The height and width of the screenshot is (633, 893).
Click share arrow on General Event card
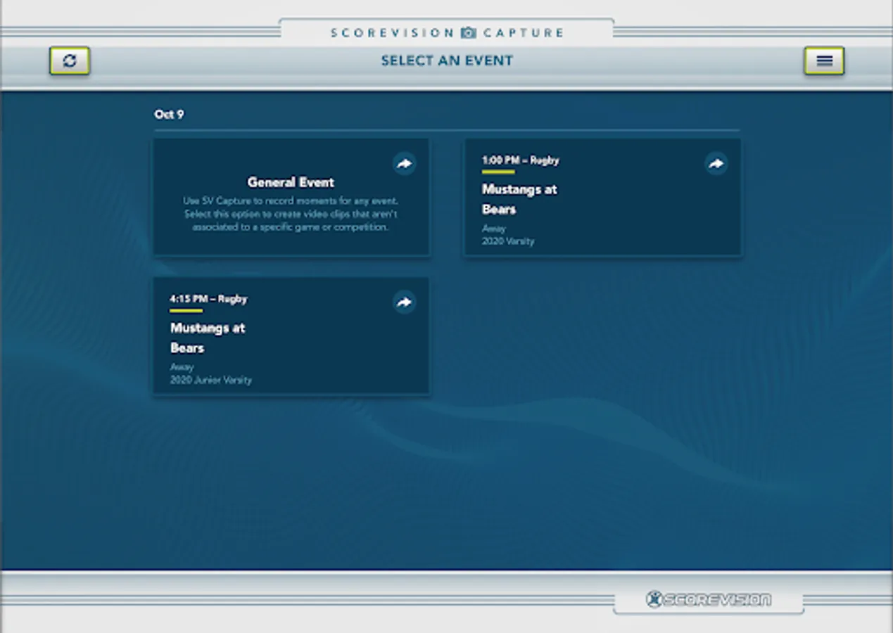point(404,164)
